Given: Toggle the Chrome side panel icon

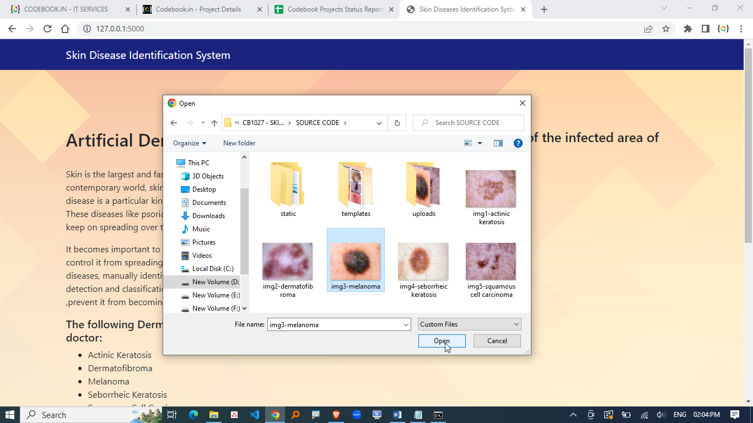Looking at the screenshot, I should tap(705, 29).
